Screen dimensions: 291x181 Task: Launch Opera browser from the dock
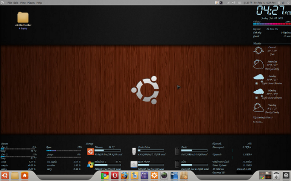pos(115,175)
